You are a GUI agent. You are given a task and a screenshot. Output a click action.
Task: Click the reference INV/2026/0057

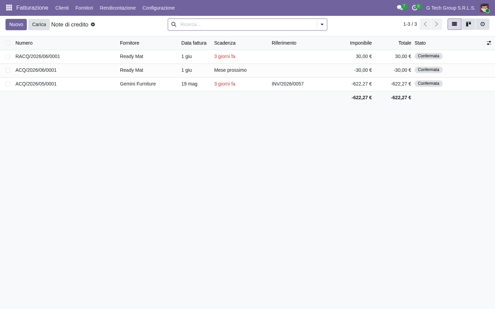(x=288, y=84)
